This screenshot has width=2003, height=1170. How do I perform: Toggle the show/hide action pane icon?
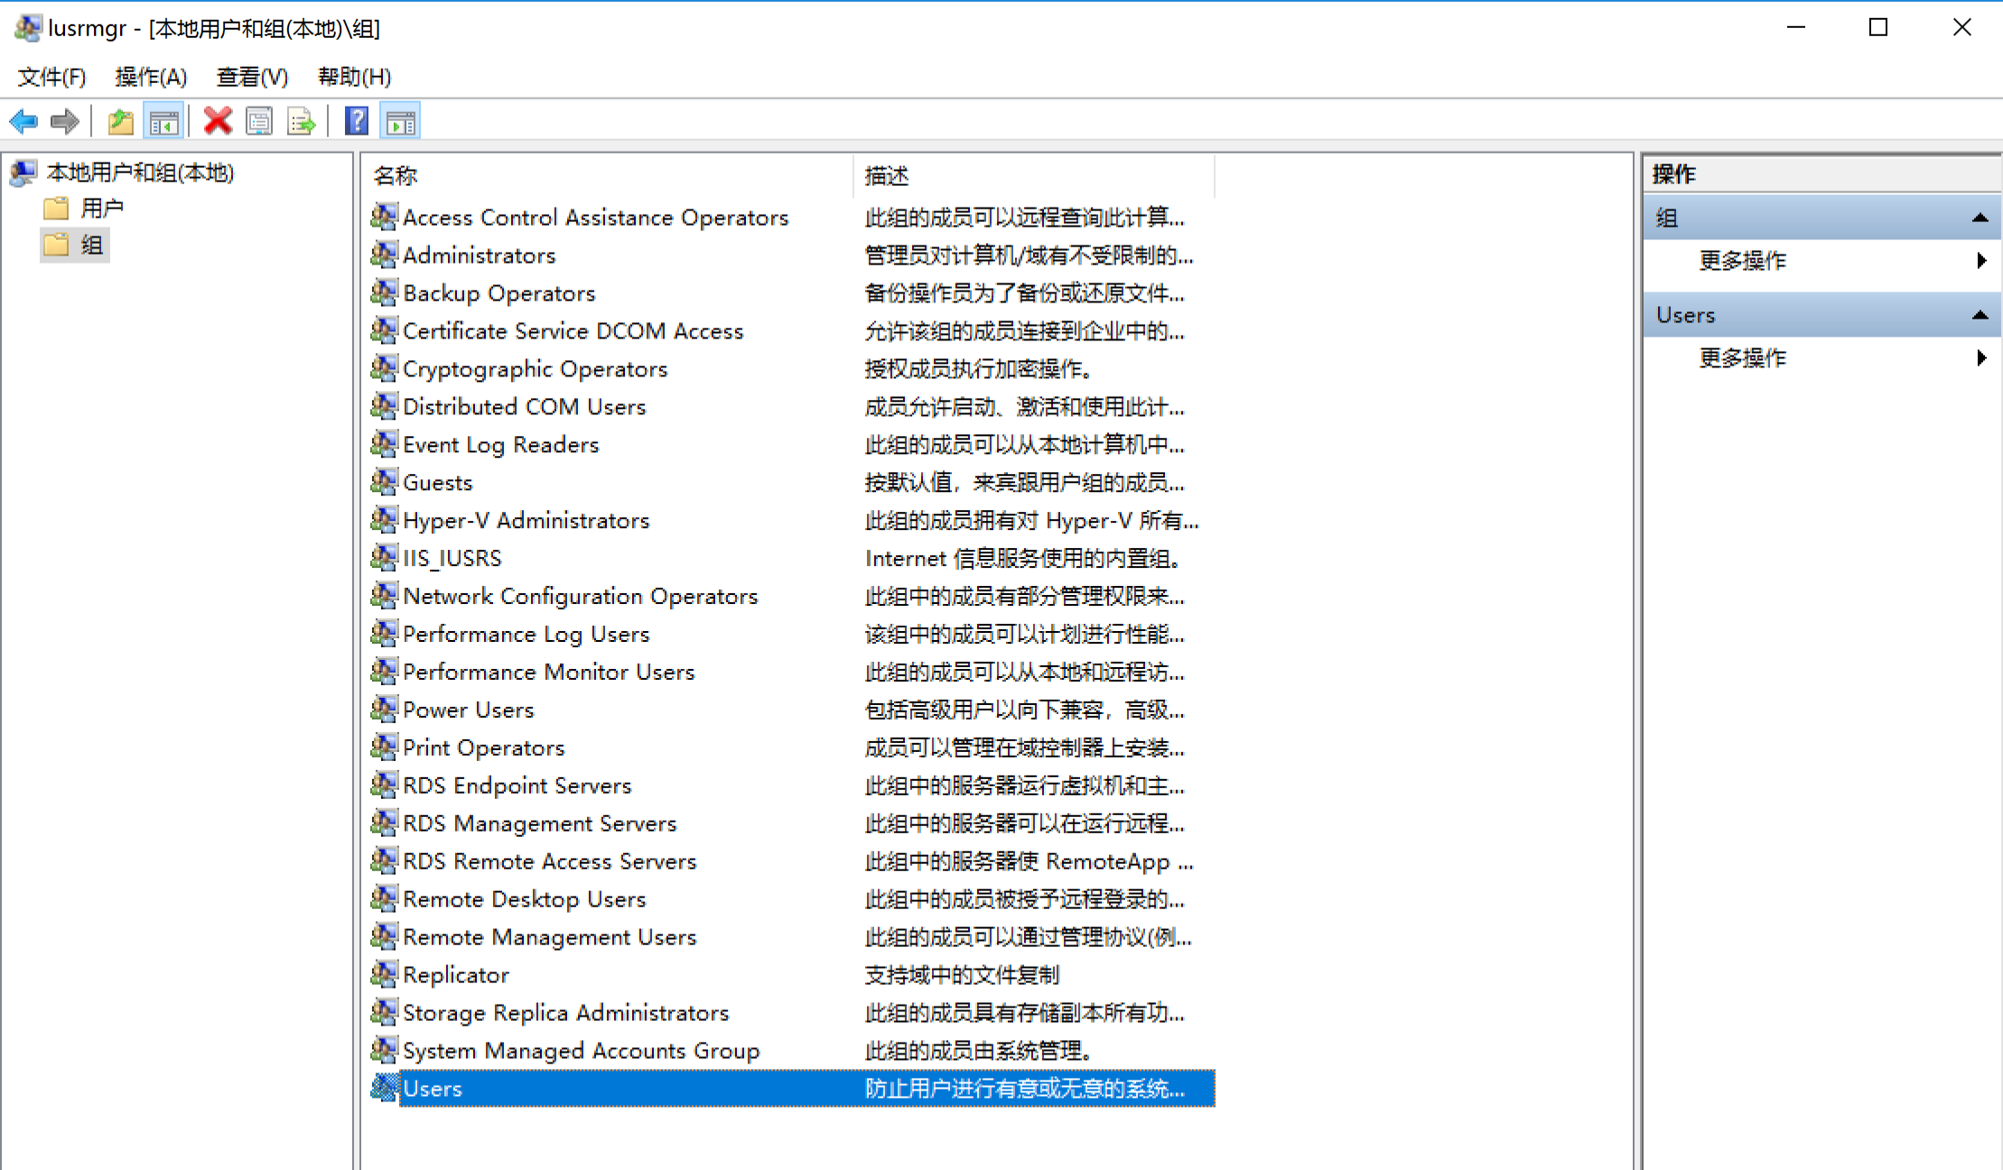click(400, 121)
